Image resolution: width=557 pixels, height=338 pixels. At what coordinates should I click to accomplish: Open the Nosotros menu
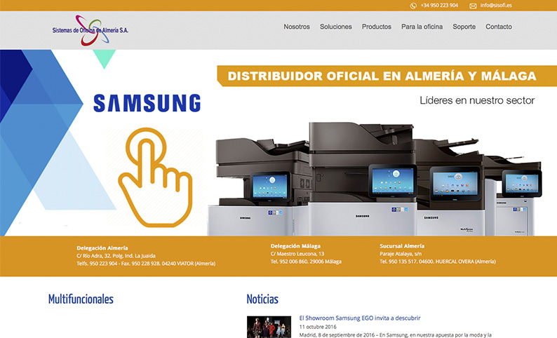click(x=297, y=27)
